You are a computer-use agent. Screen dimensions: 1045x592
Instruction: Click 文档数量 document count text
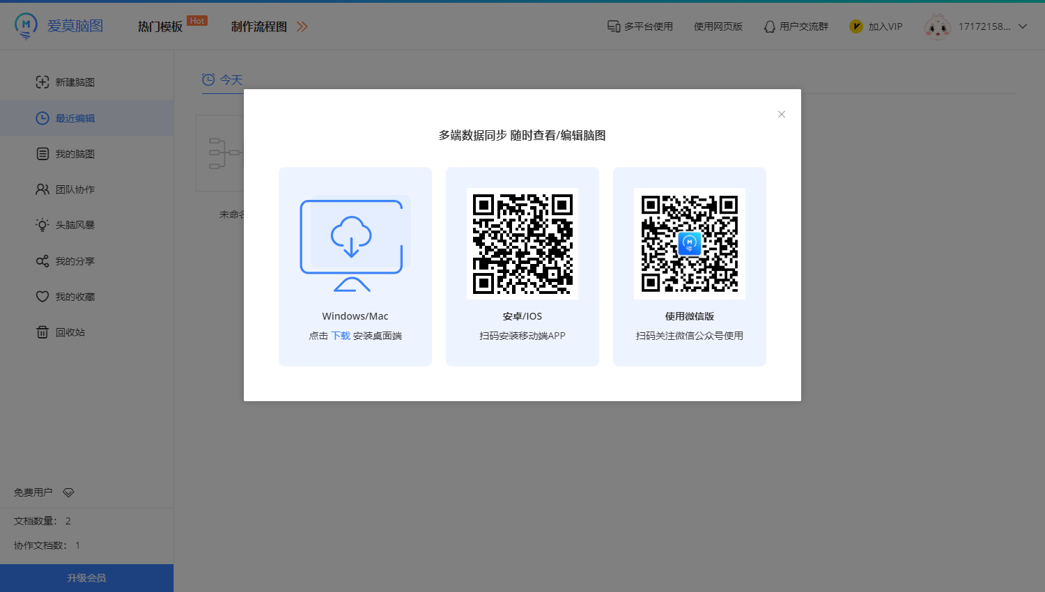(42, 521)
